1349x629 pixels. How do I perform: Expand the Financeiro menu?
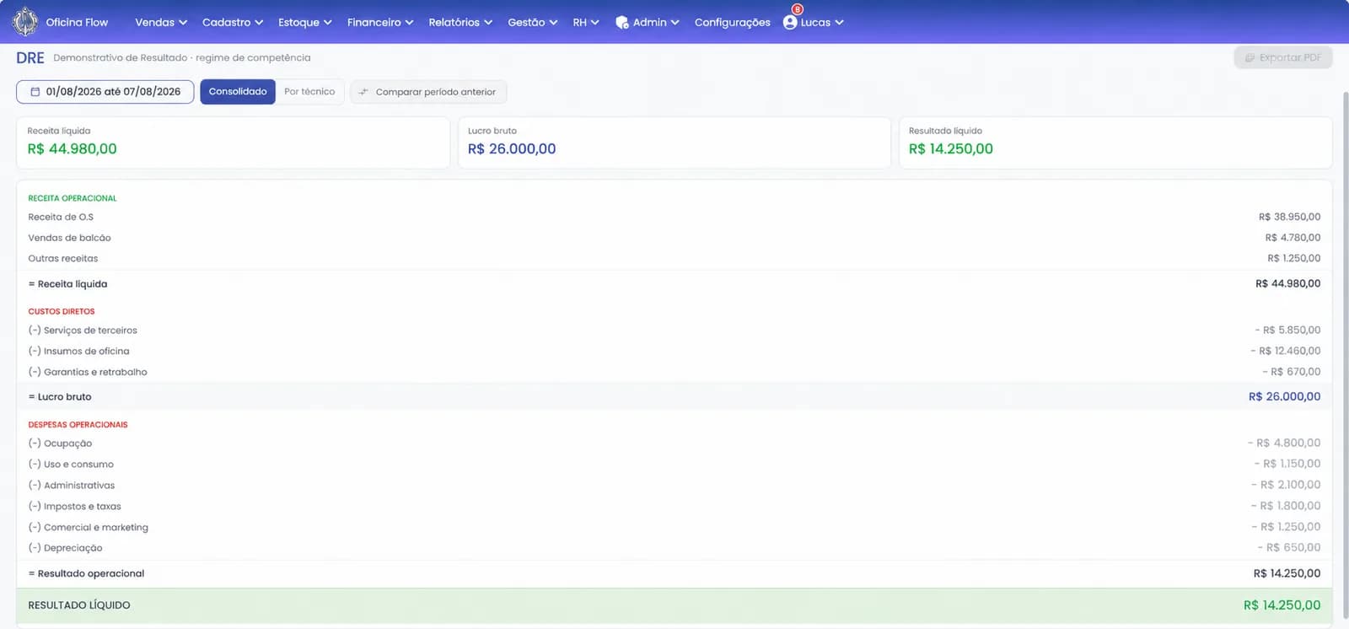(x=380, y=23)
